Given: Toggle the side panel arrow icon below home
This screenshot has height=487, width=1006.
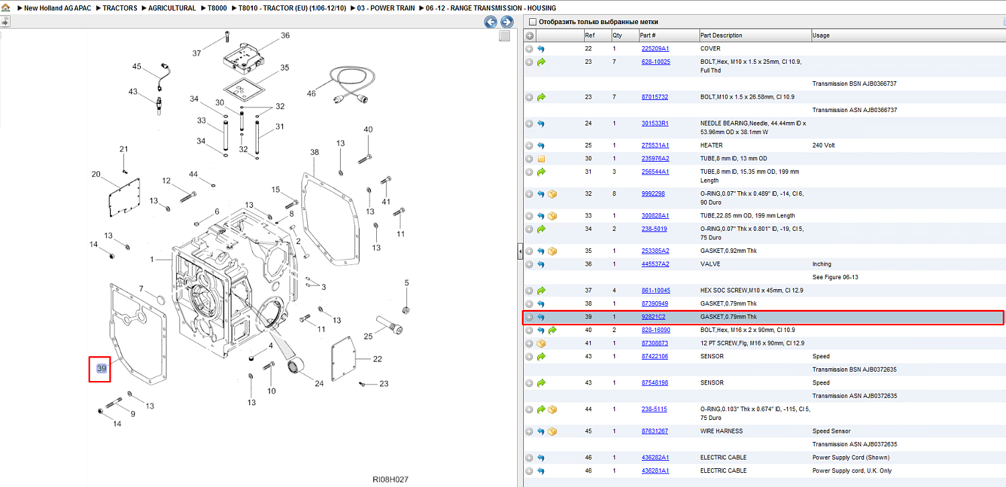Looking at the screenshot, I should click(x=5, y=21).
